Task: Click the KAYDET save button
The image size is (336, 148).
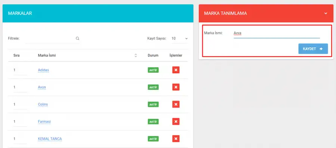Action: pyautogui.click(x=313, y=49)
